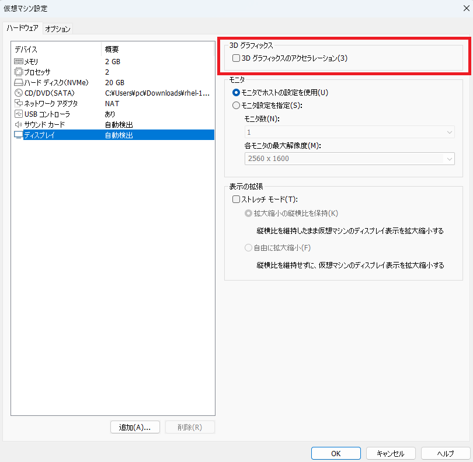Viewport: 473px width, 462px height.
Task: Click the hard disk (NVMe) icon
Action: click(18, 82)
